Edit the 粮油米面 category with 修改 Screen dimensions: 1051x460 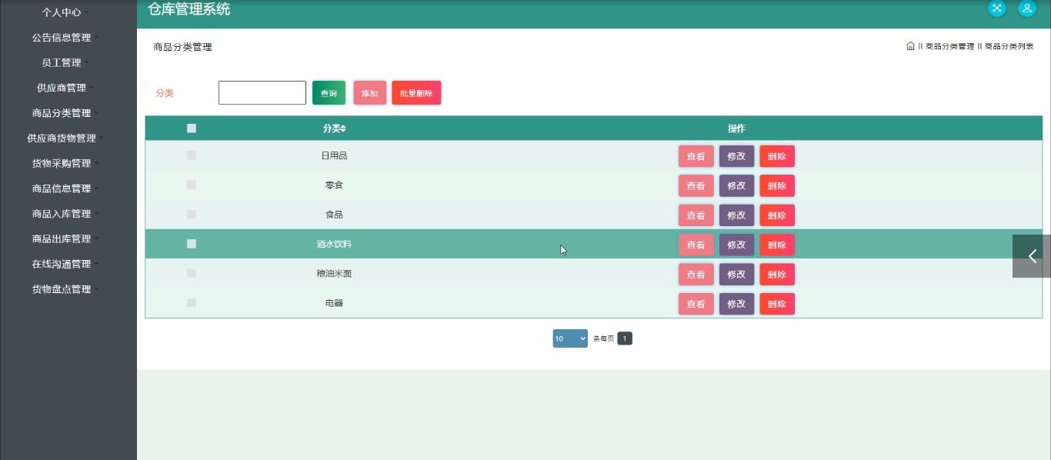click(737, 274)
